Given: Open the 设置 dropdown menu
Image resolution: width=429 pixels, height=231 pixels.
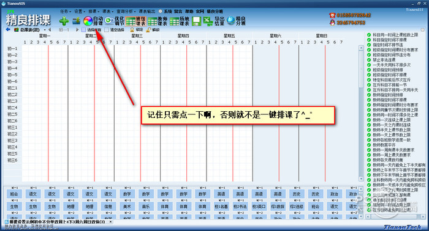Looking at the screenshot, I should tap(80, 12).
